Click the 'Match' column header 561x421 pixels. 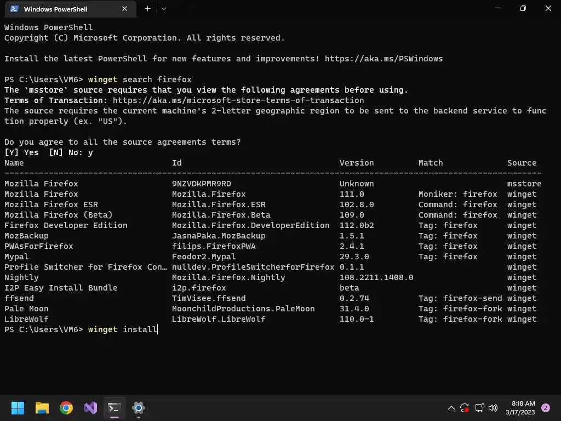[431, 163]
